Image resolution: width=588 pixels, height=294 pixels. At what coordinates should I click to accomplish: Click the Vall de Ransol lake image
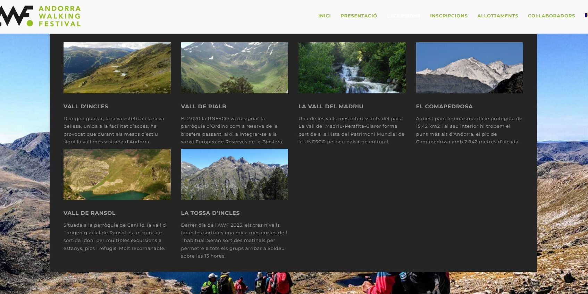117,174
